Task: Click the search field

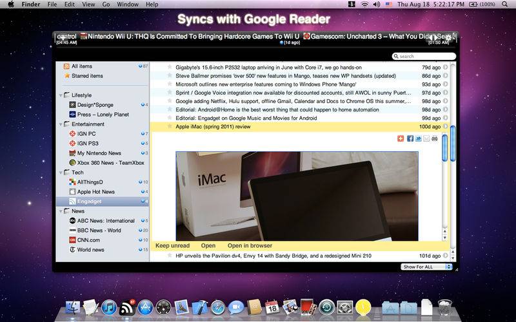Action: point(424,56)
